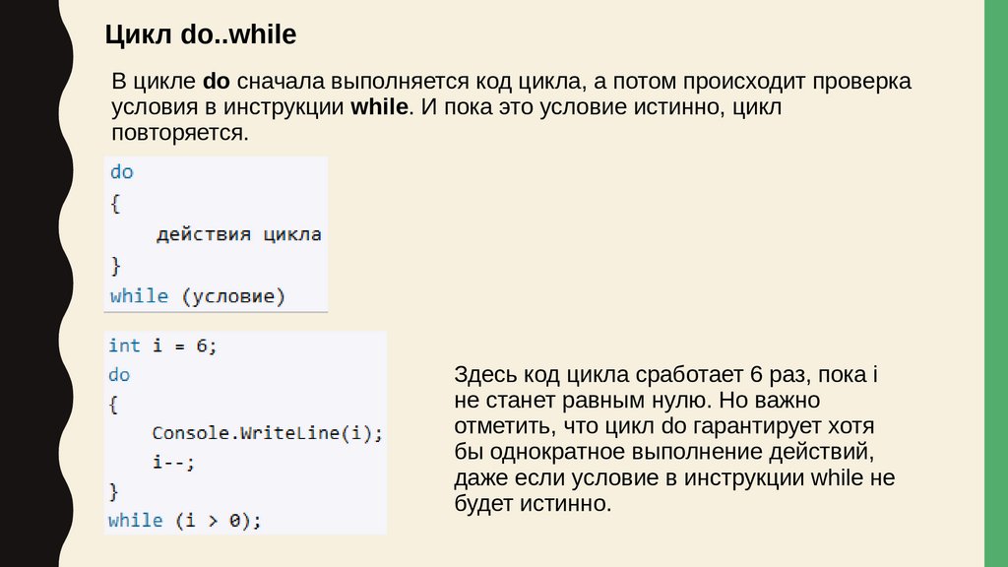Select the "Console.WriteLine(i);" statement

tap(266, 432)
